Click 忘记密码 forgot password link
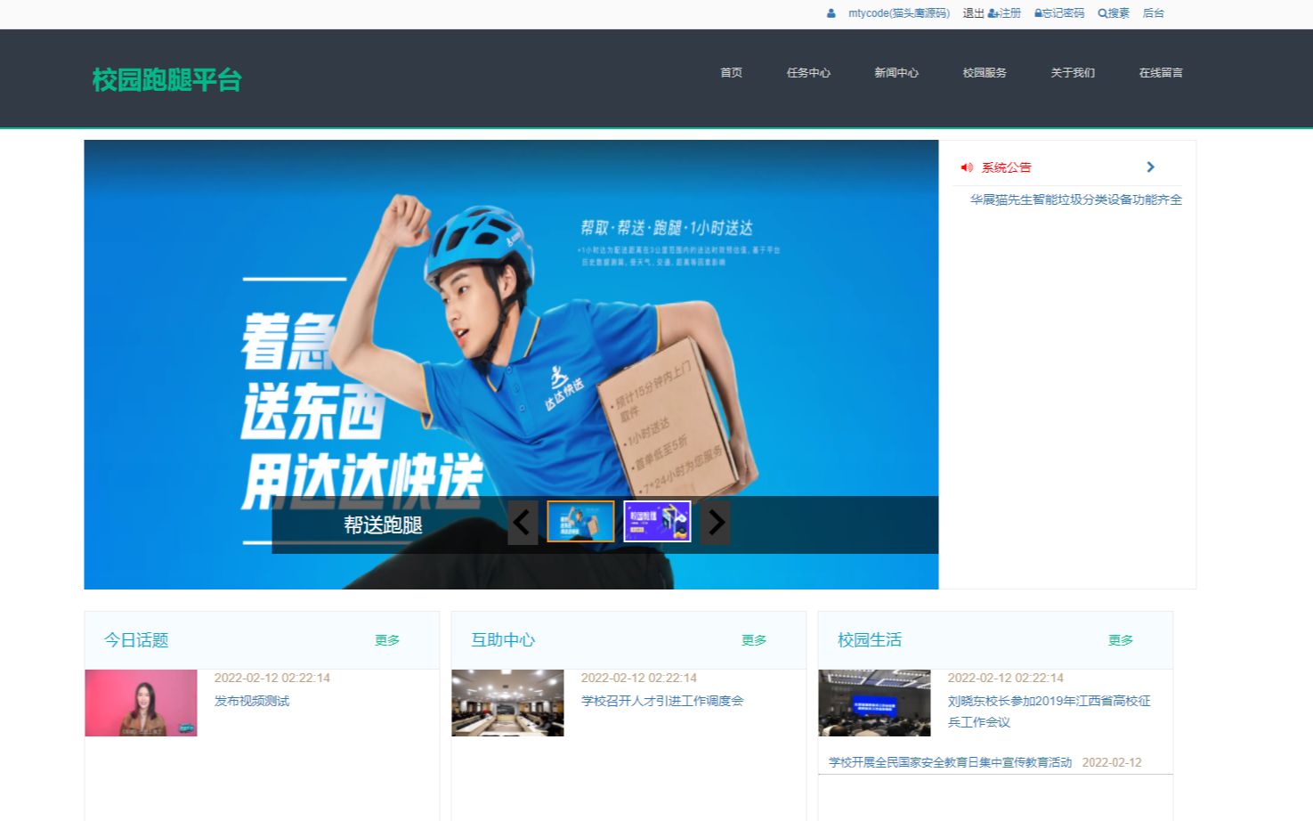 1059,13
